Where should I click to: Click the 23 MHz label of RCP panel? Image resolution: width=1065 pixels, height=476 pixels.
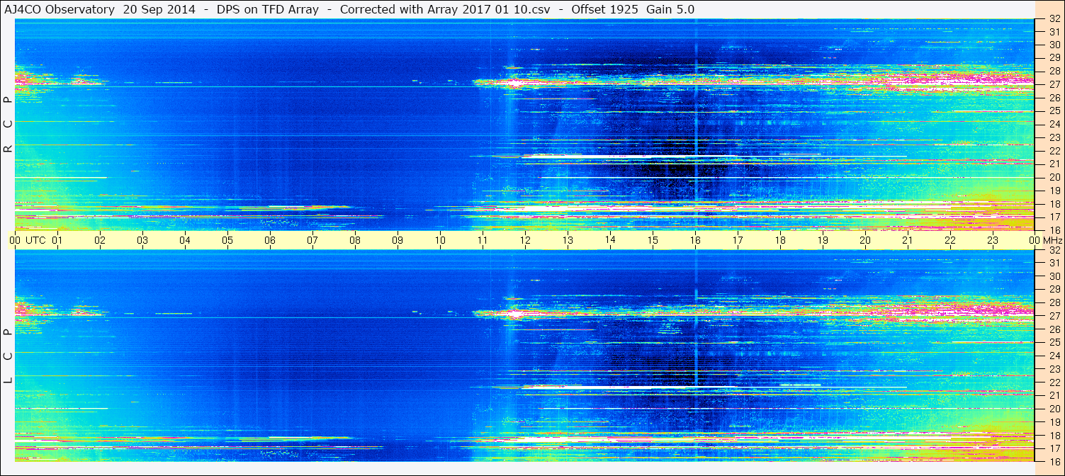[x=1054, y=137]
